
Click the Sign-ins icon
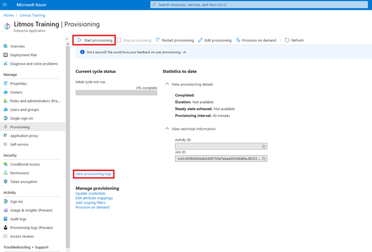click(6, 201)
